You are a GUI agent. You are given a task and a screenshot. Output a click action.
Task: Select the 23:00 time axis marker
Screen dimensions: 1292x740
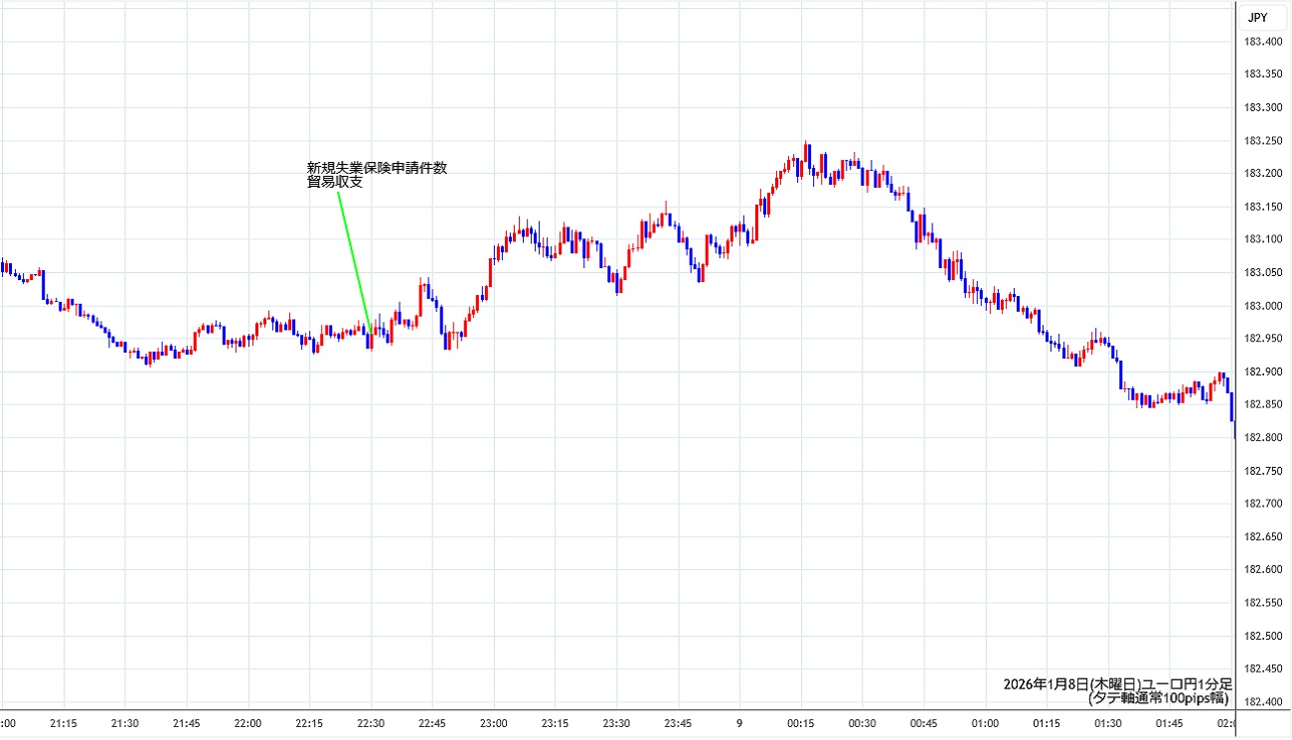(493, 722)
